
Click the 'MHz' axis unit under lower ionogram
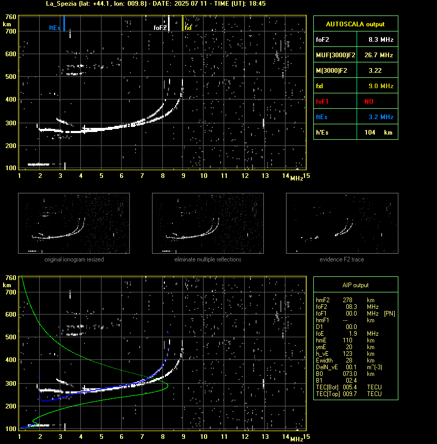click(x=297, y=439)
